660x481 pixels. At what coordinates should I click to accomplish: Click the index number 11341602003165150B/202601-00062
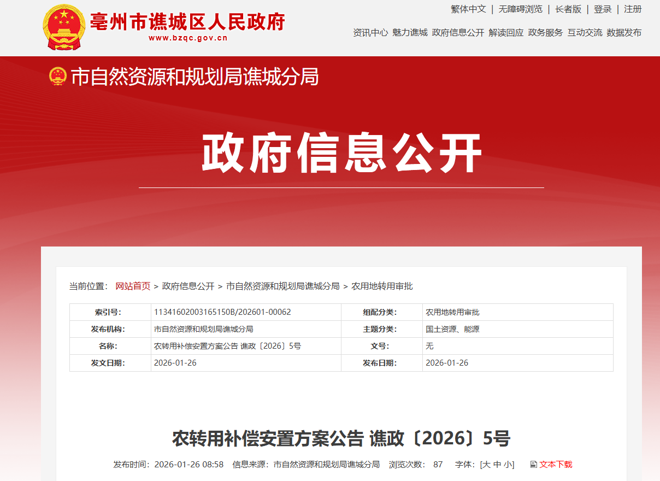point(222,312)
